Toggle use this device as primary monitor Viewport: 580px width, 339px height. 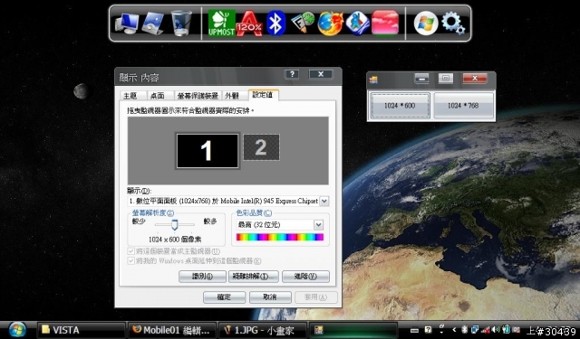pos(130,251)
